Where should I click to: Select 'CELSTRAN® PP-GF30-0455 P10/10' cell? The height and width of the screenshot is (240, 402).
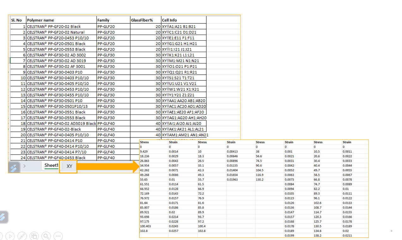click(61, 95)
